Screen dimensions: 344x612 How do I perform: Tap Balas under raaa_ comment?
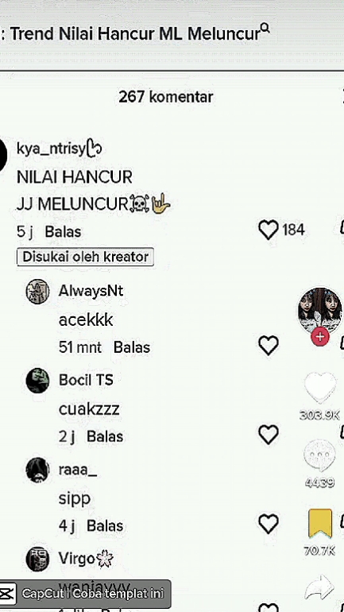click(x=105, y=525)
